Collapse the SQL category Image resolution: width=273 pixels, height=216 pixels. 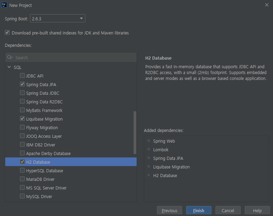tap(9, 67)
